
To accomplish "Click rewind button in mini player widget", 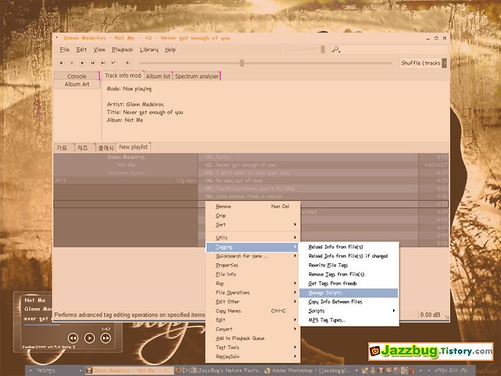I will coord(73,338).
